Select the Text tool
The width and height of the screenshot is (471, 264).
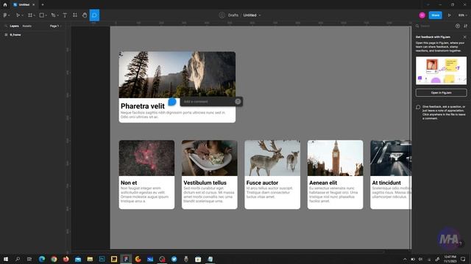(x=65, y=15)
